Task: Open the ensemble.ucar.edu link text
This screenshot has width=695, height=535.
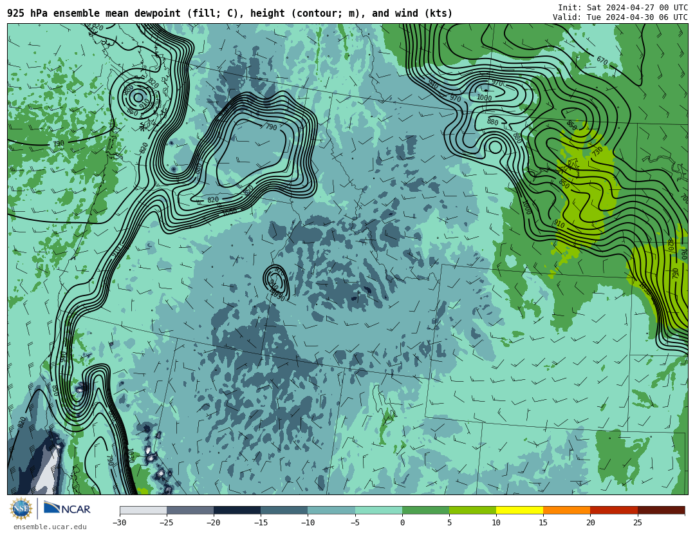Action: click(50, 527)
